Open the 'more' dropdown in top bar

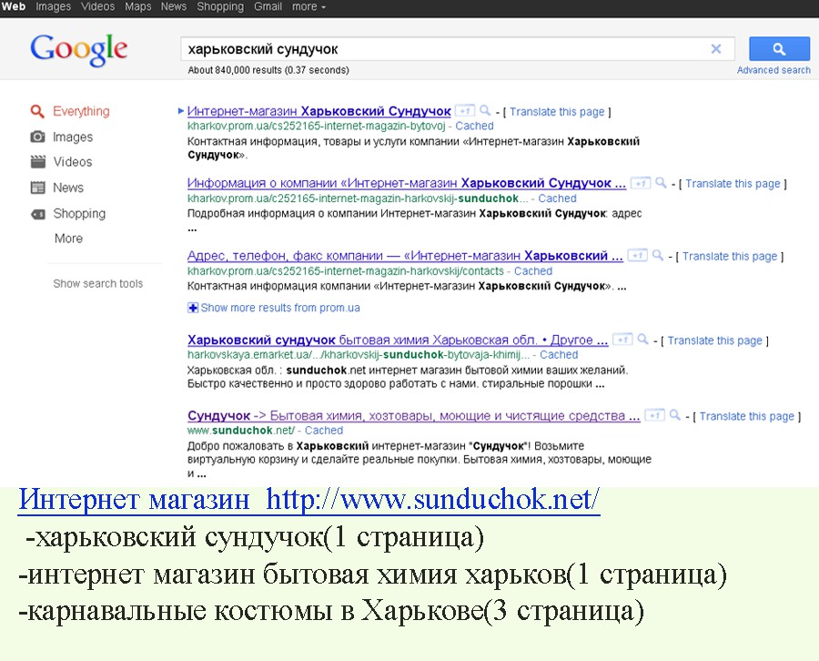pos(308,6)
